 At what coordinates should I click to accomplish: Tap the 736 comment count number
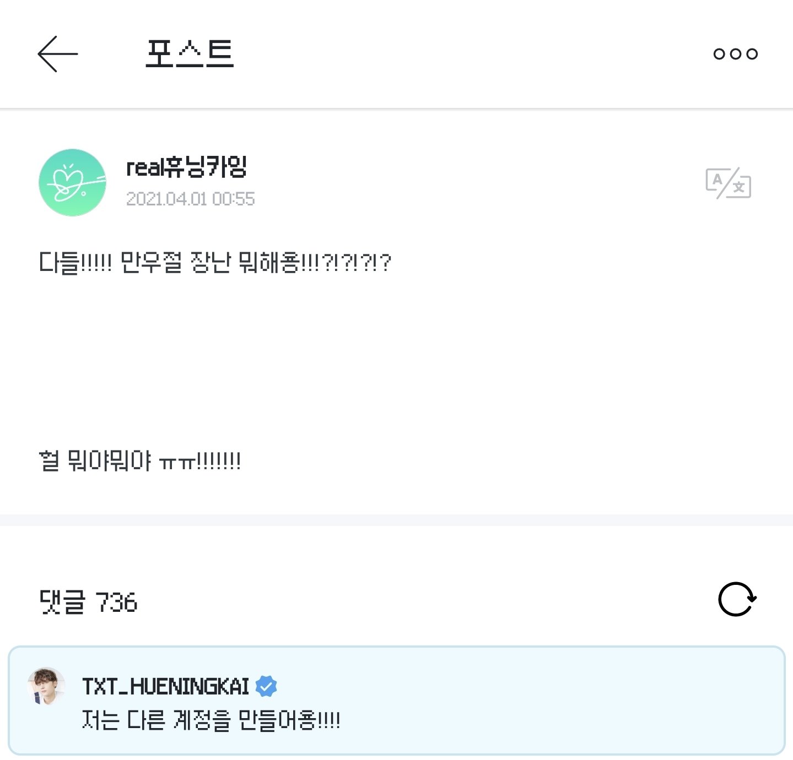tap(116, 602)
